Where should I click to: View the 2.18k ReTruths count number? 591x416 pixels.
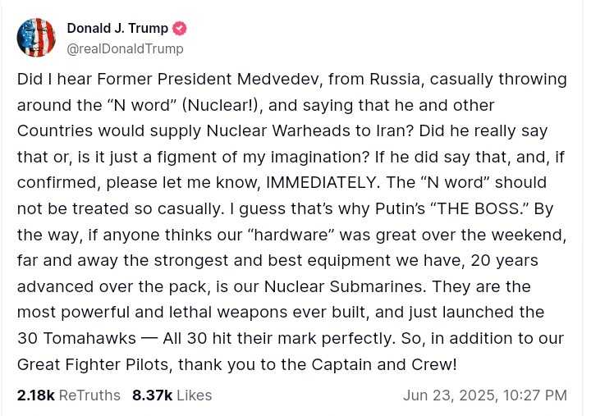pos(36,395)
